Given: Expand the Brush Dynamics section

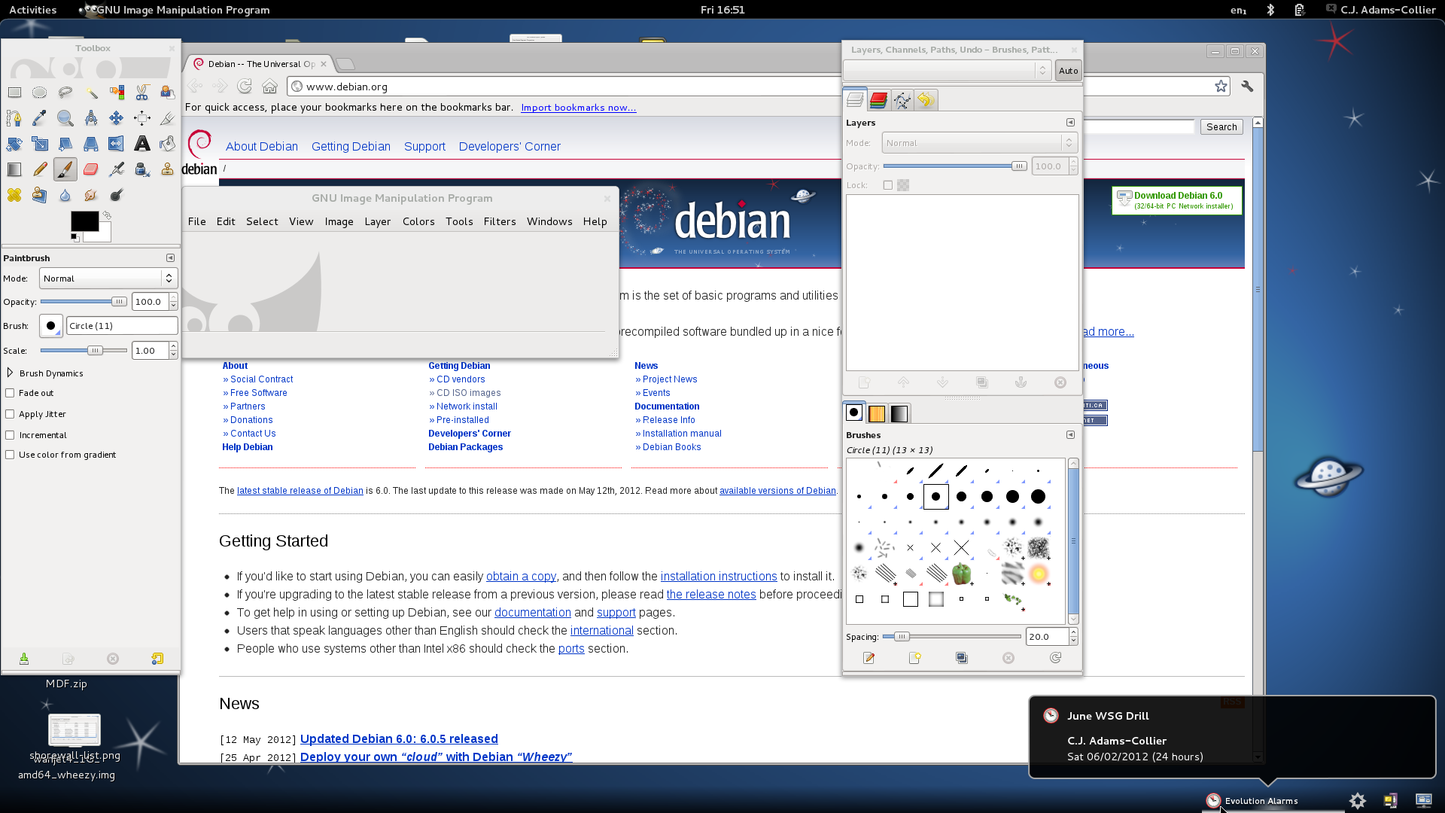Looking at the screenshot, I should (10, 373).
